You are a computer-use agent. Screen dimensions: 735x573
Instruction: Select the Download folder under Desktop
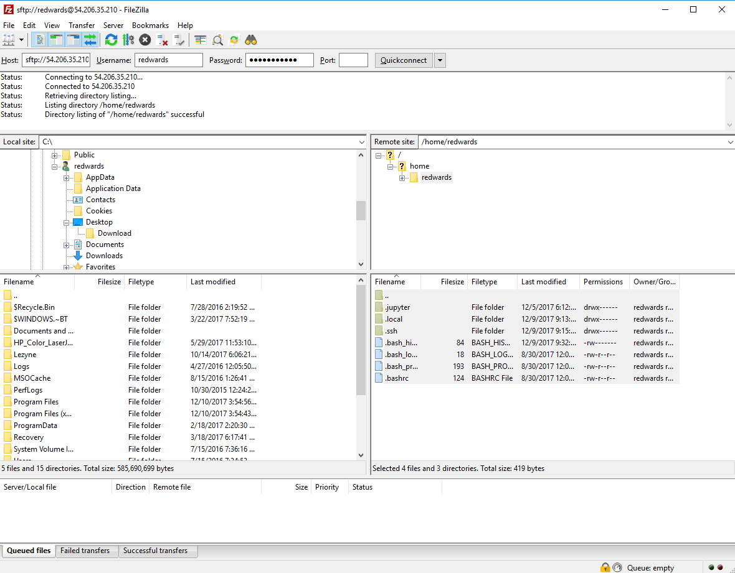point(115,233)
